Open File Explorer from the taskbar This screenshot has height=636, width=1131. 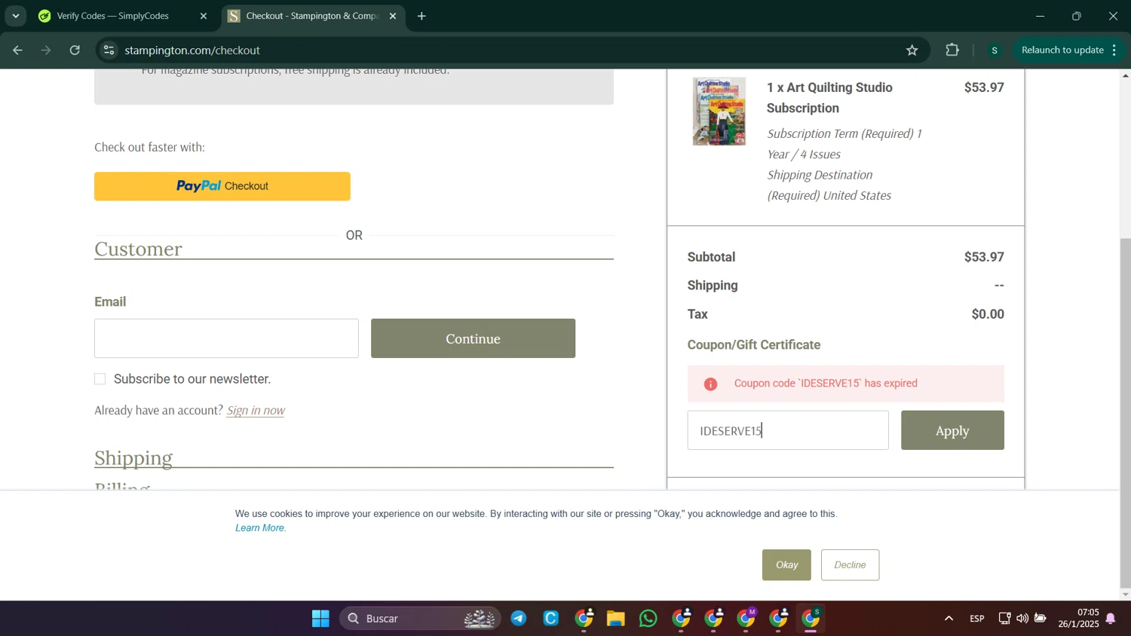click(x=616, y=619)
